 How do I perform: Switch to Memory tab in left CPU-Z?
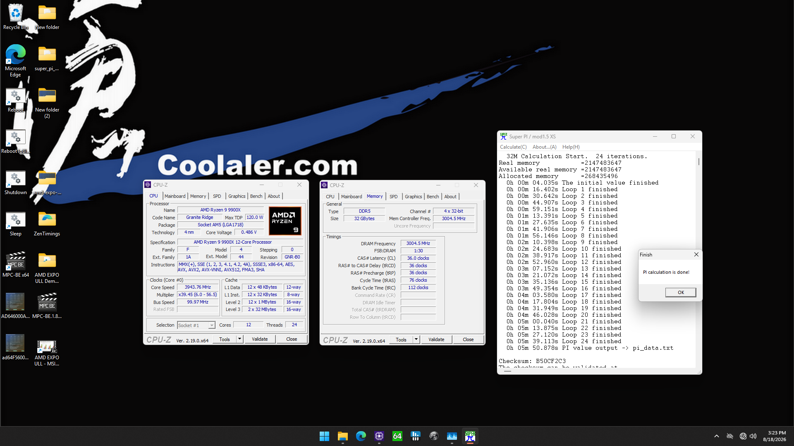click(x=198, y=196)
